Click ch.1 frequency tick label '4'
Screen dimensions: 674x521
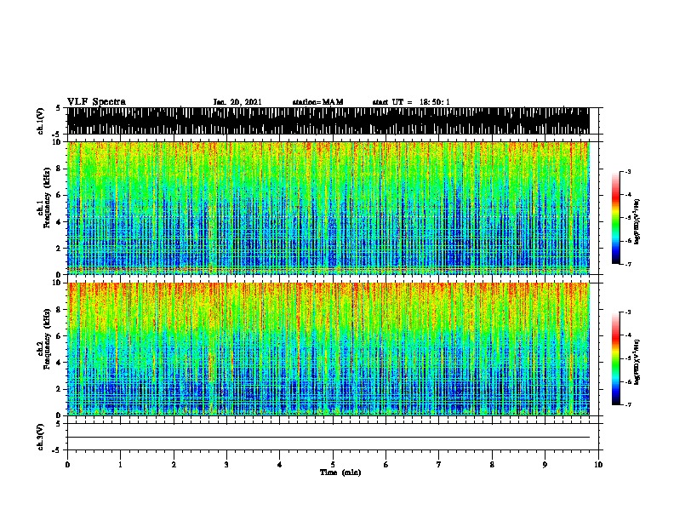[59, 222]
